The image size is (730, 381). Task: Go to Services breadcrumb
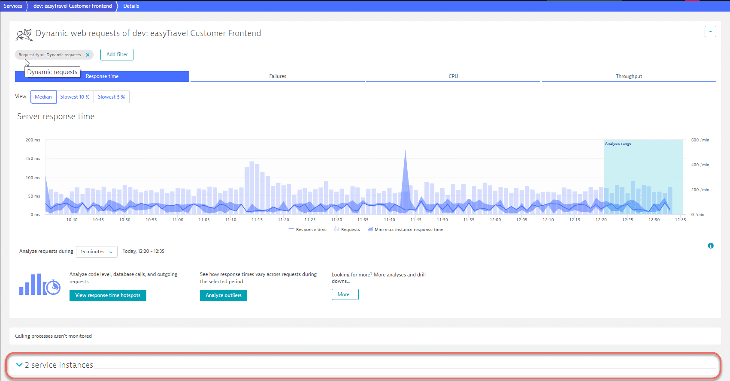(x=13, y=6)
